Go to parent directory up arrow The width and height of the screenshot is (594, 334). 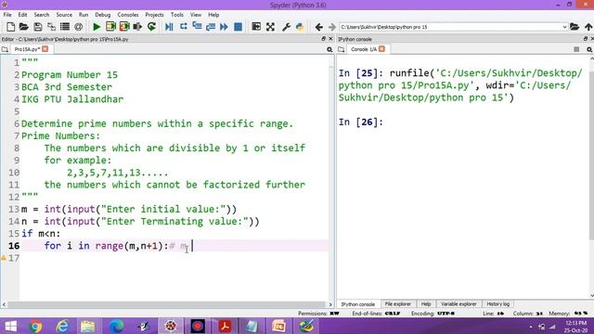588,27
